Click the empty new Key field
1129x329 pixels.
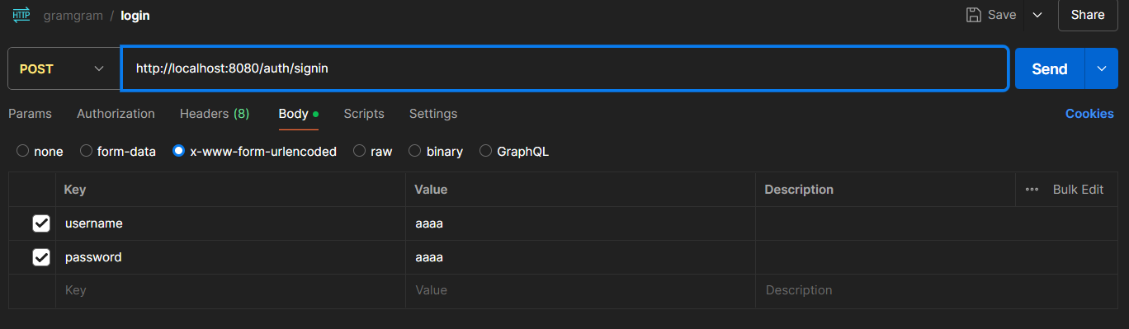click(x=230, y=290)
